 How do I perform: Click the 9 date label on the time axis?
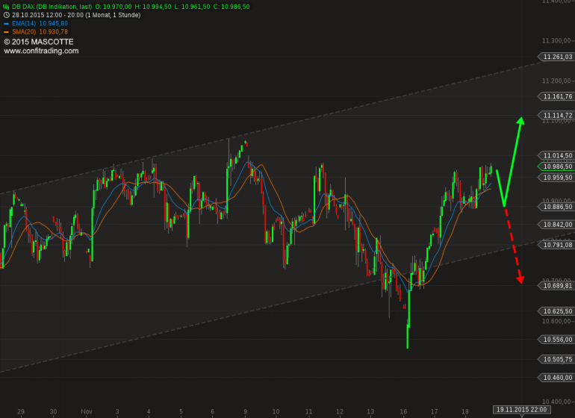click(246, 411)
